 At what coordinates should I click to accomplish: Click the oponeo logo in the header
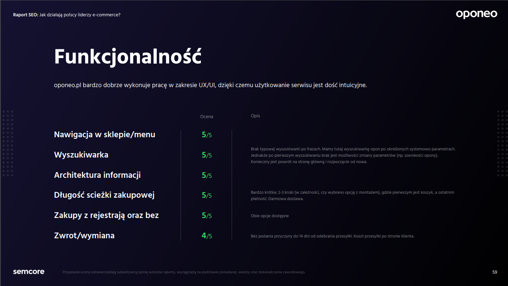pos(476,14)
